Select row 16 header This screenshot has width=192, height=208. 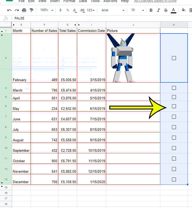(6, 193)
